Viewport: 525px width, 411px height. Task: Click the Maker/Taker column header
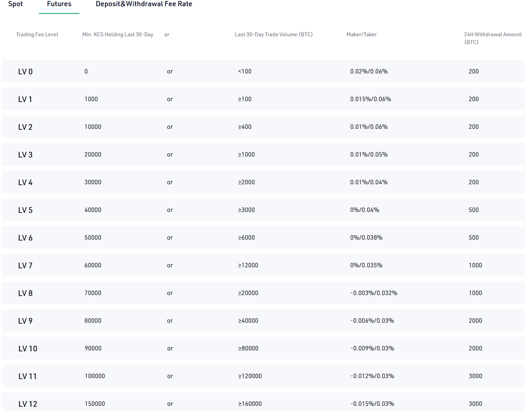tap(362, 34)
